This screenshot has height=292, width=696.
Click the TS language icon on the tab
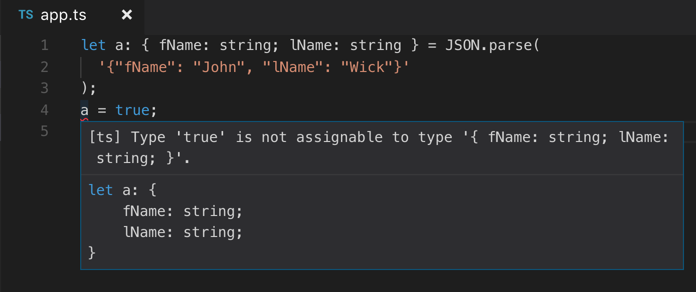pos(25,15)
